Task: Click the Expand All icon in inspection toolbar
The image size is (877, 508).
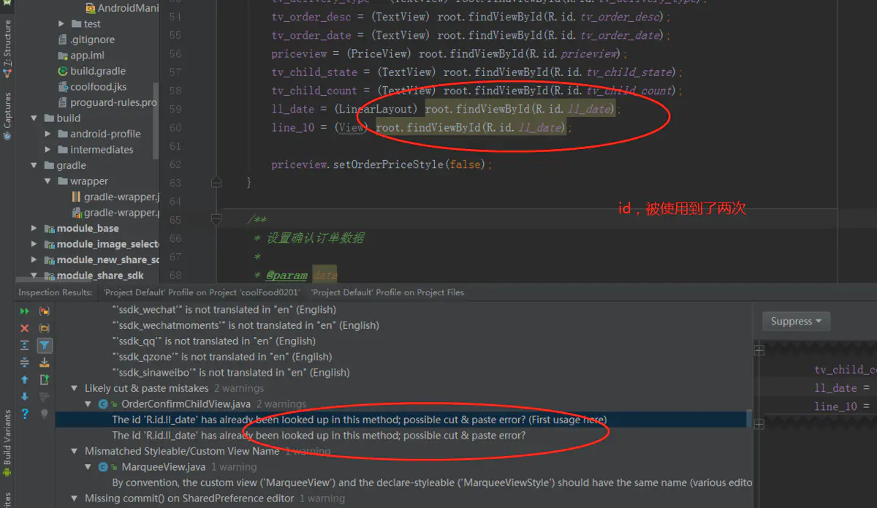Action: 25,345
